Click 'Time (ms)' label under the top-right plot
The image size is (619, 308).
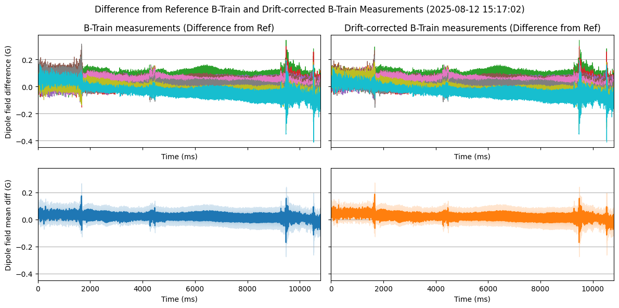(x=472, y=157)
